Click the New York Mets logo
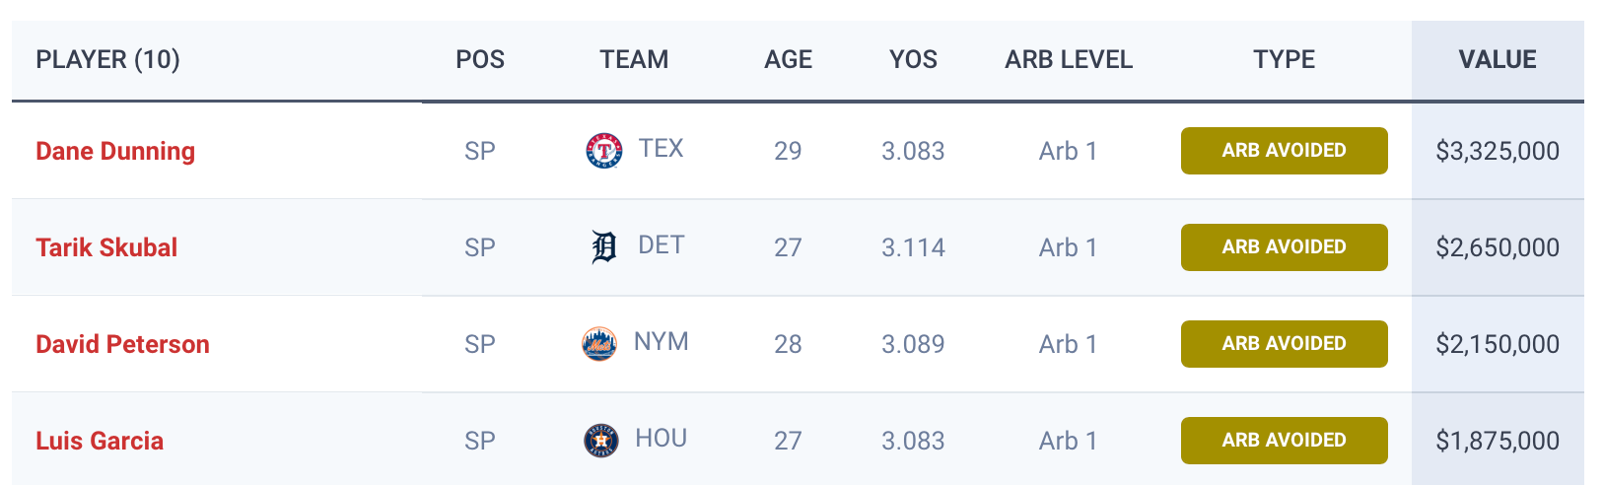 click(x=599, y=344)
